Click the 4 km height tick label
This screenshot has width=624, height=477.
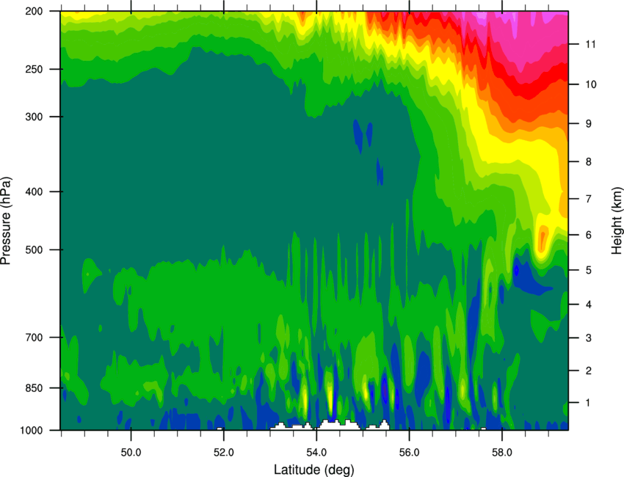click(588, 305)
